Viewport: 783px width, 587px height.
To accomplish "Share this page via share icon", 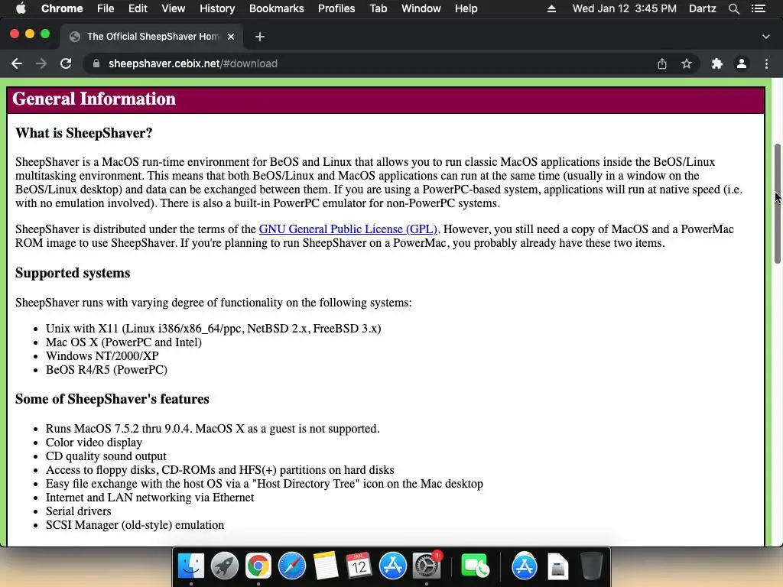I will click(662, 63).
